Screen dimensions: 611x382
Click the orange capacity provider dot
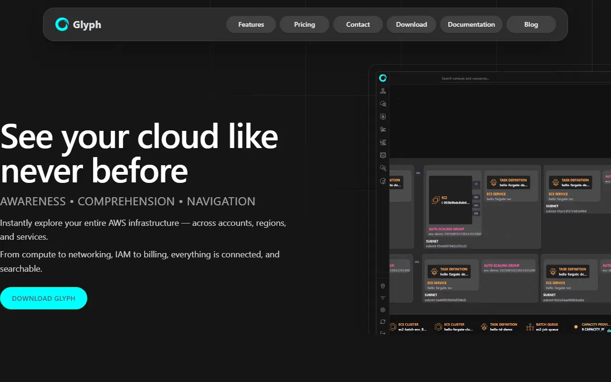pyautogui.click(x=576, y=327)
